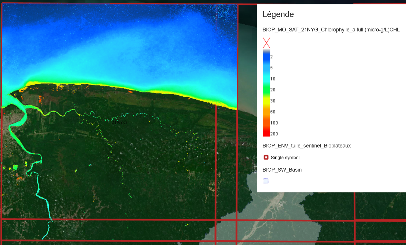Pick the cyan color beside value 10
The image size is (406, 245).
(266, 79)
